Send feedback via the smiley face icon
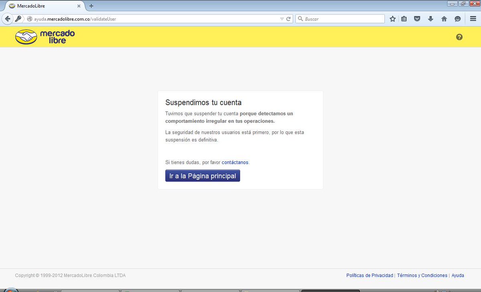Image resolution: width=481 pixels, height=292 pixels. [457, 18]
